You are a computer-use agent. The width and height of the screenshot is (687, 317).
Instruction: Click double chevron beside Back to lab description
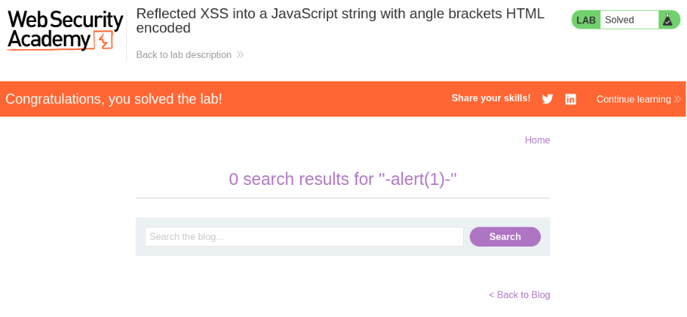[x=240, y=55]
